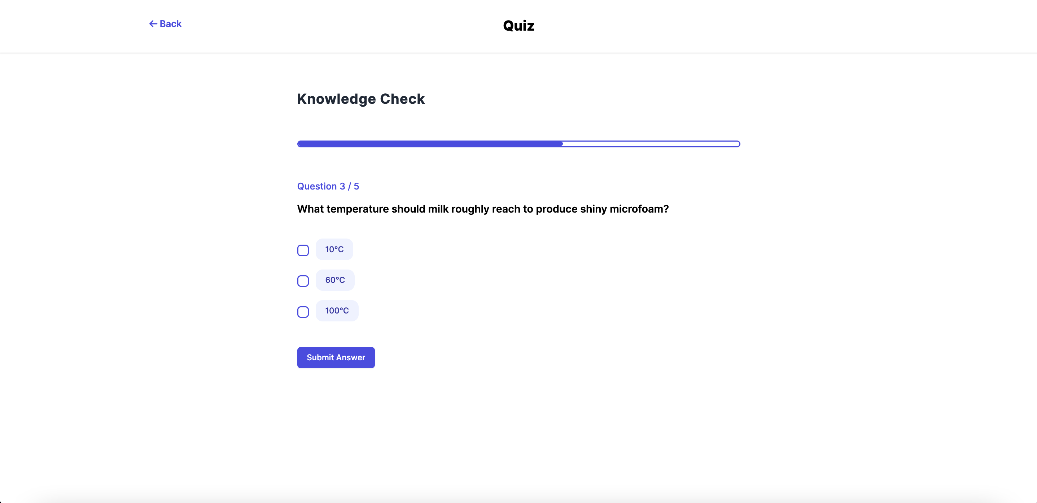
Task: Tick the checkbox beside 10°C
Action: click(x=303, y=250)
